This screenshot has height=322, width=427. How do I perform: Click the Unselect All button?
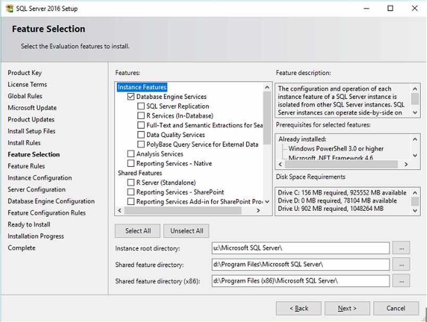tap(187, 231)
